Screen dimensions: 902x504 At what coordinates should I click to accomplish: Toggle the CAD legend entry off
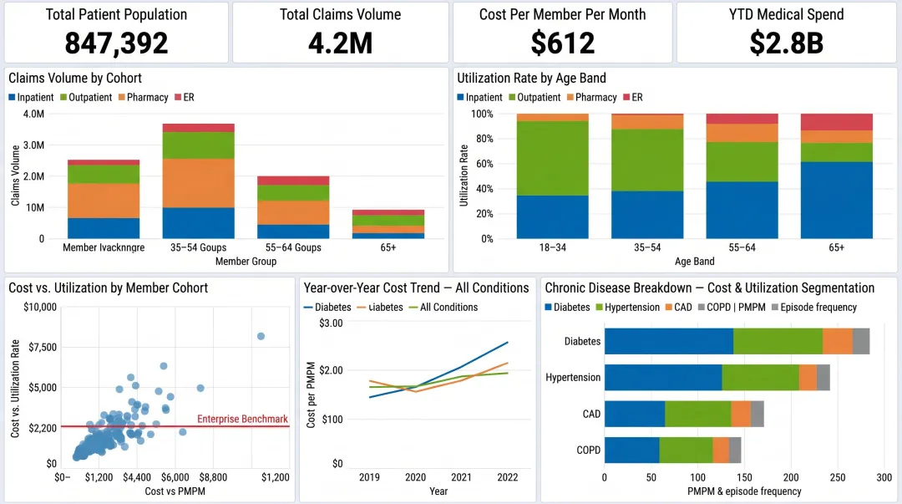[x=671, y=307]
